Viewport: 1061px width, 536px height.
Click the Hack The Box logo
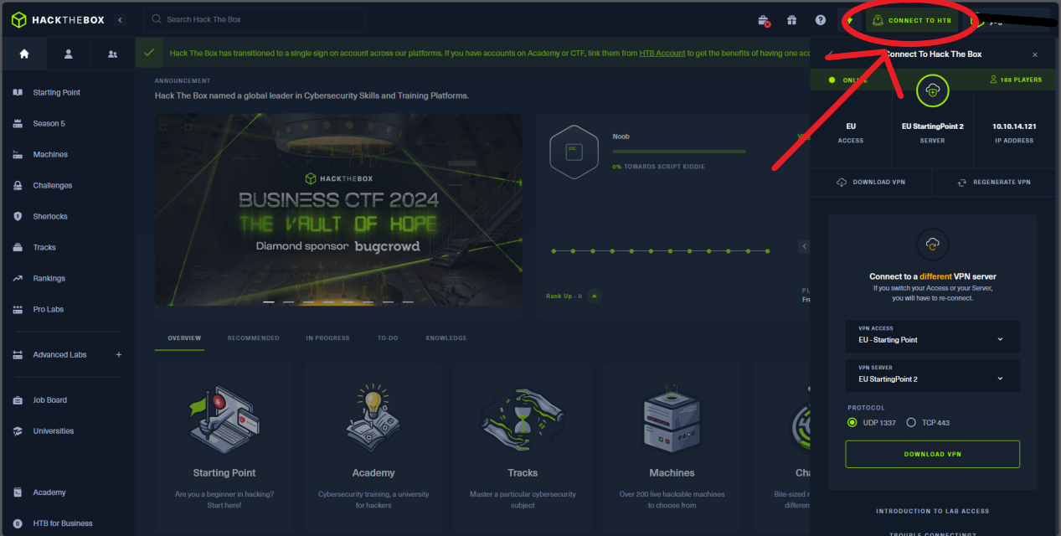click(x=58, y=20)
